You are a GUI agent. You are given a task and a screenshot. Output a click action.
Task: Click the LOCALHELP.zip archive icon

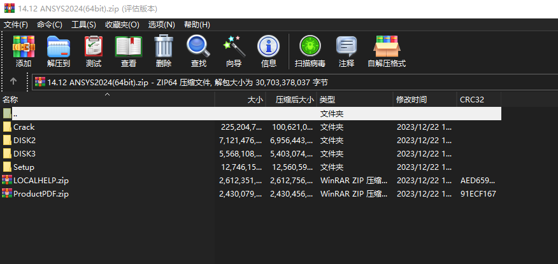[x=7, y=180]
